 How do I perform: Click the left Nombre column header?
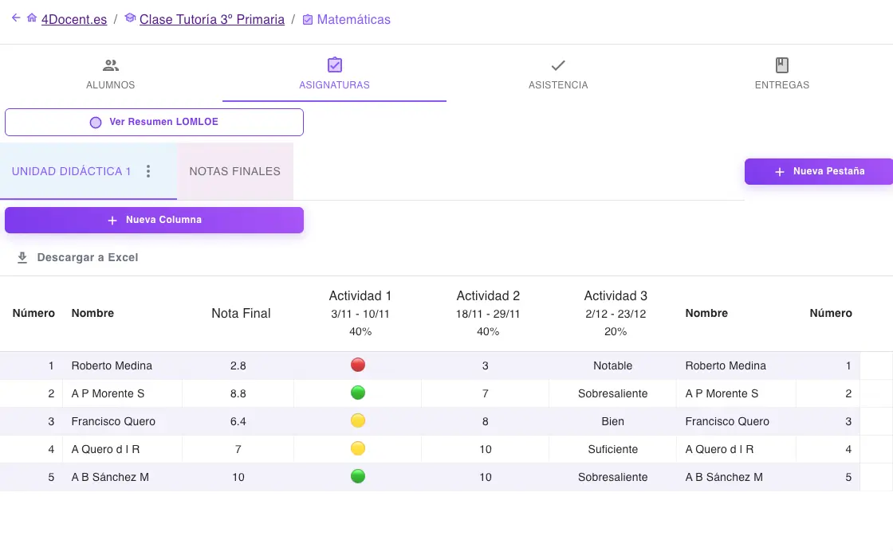pos(92,313)
